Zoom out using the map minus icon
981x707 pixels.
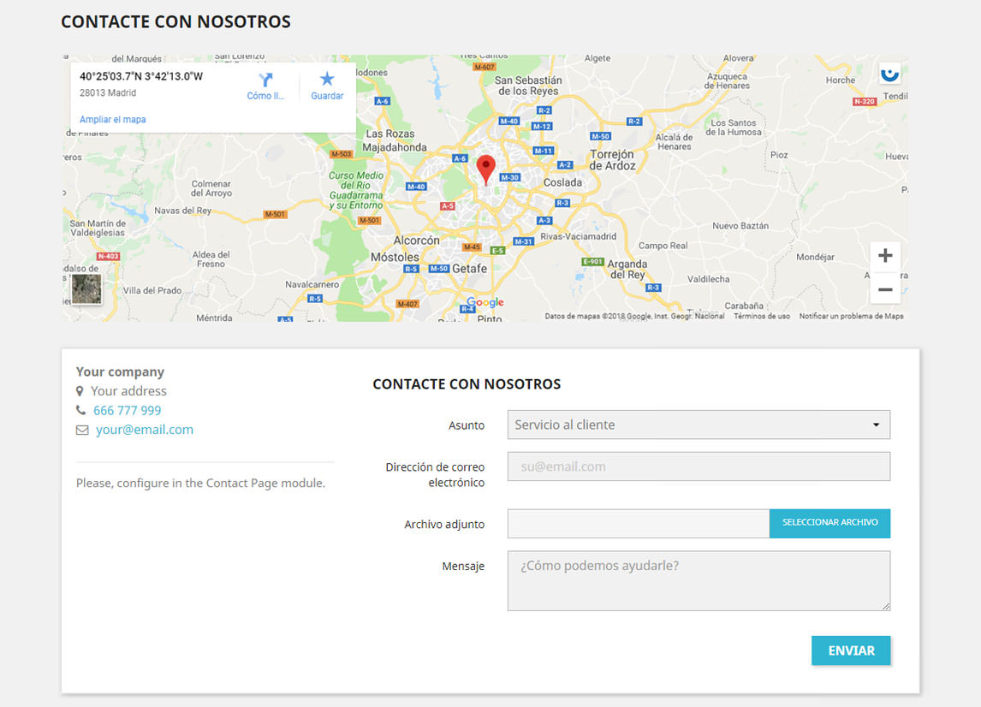coord(885,289)
